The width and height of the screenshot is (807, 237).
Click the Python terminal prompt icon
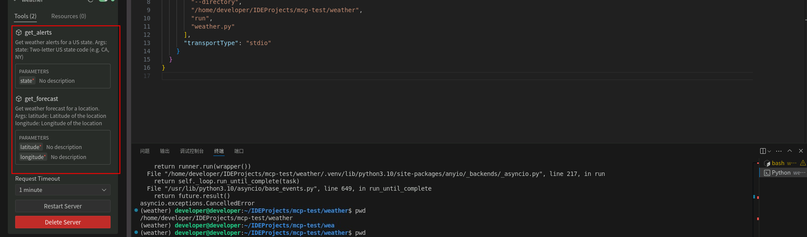[x=767, y=173]
